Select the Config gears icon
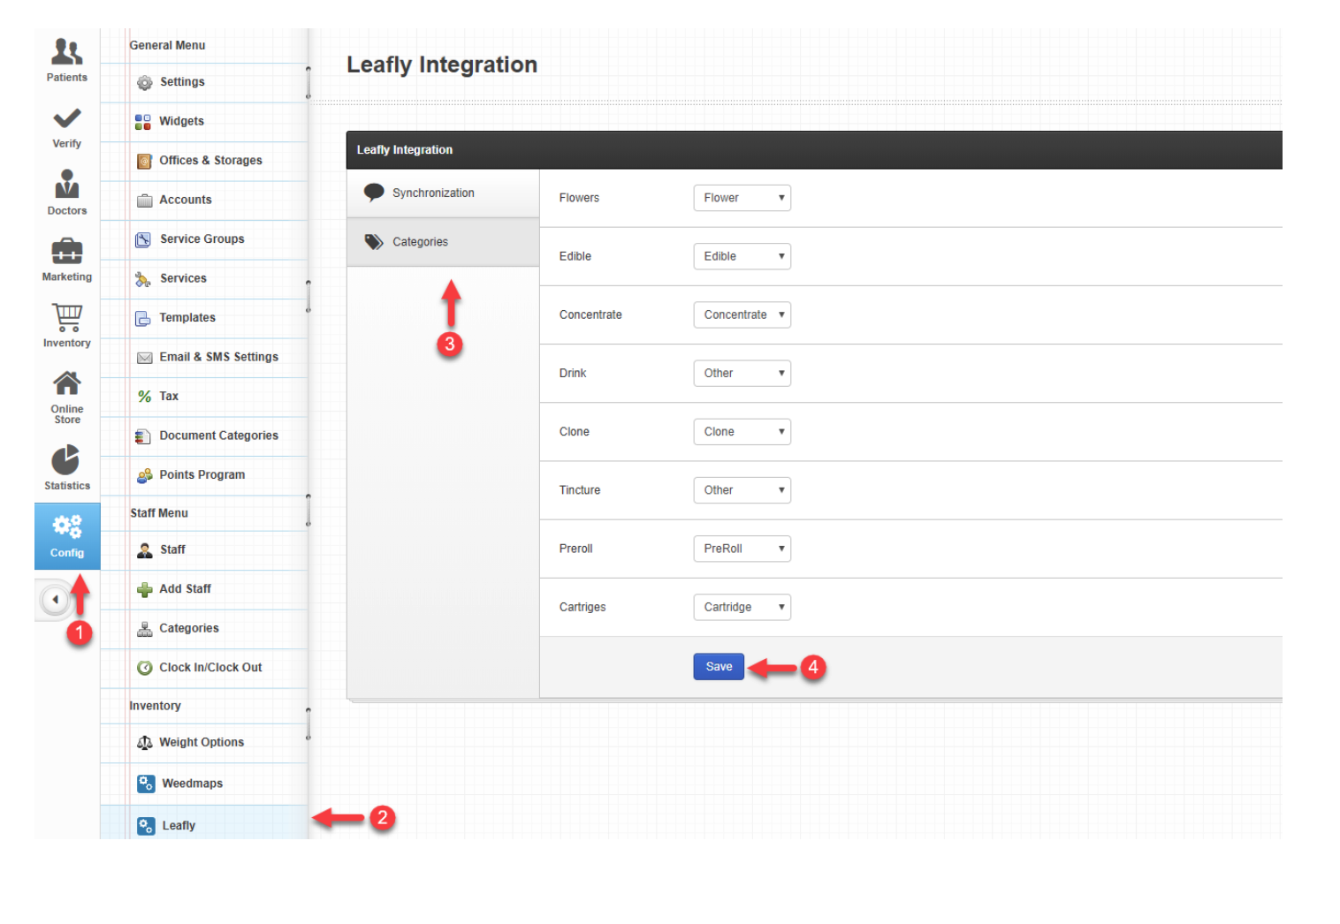The width and height of the screenshot is (1340, 924). click(x=67, y=526)
